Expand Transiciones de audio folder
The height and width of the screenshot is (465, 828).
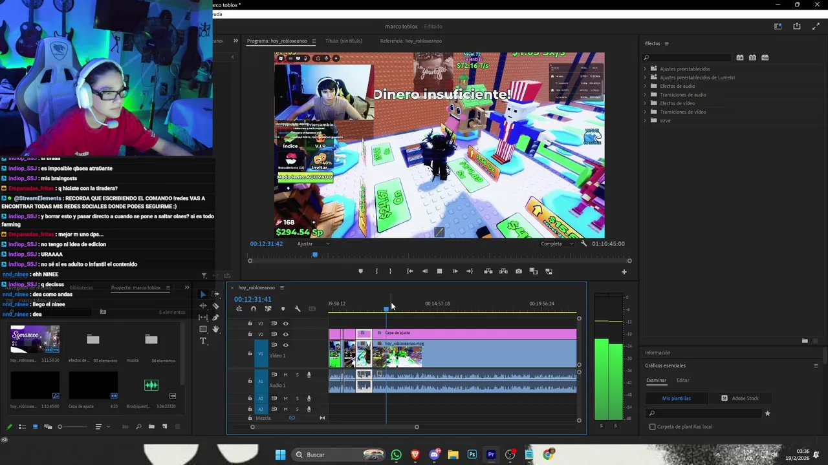coord(645,95)
